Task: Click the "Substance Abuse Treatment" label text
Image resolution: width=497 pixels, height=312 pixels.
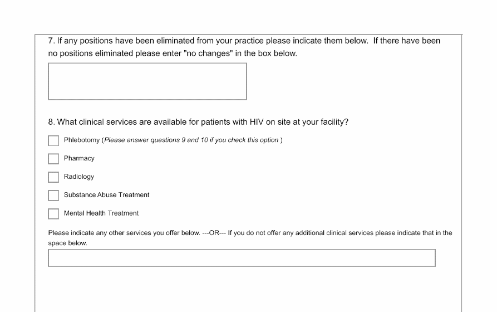Action: (x=106, y=195)
